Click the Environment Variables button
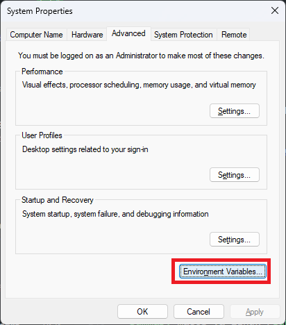286x325 pixels. [x=223, y=272]
